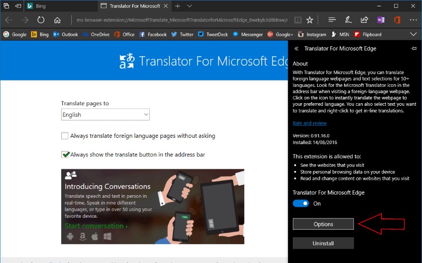Click the Start conversation link
422x263 pixels.
(96, 226)
